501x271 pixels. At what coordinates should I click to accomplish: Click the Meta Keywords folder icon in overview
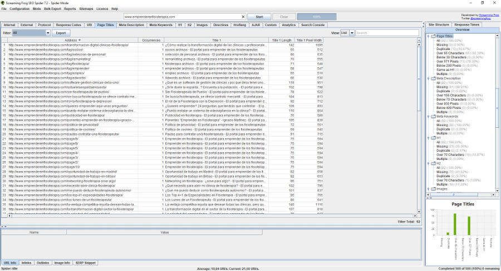coord(433,117)
